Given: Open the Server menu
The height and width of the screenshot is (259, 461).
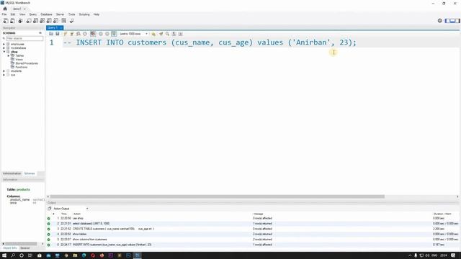Looking at the screenshot, I should coord(60,14).
